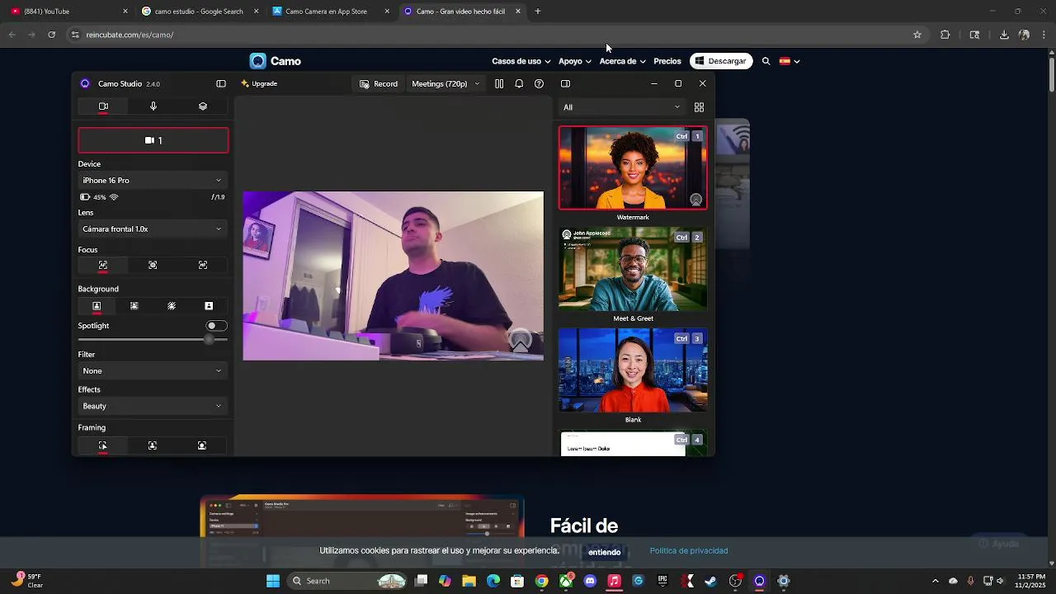The image size is (1056, 594).
Task: Open the Device dropdown showing iPhone 16 Pro
Action: pos(153,181)
